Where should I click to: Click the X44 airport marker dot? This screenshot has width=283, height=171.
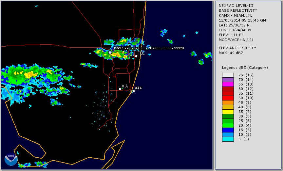tap(133, 91)
